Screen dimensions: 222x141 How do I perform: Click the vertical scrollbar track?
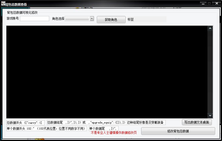point(210,72)
